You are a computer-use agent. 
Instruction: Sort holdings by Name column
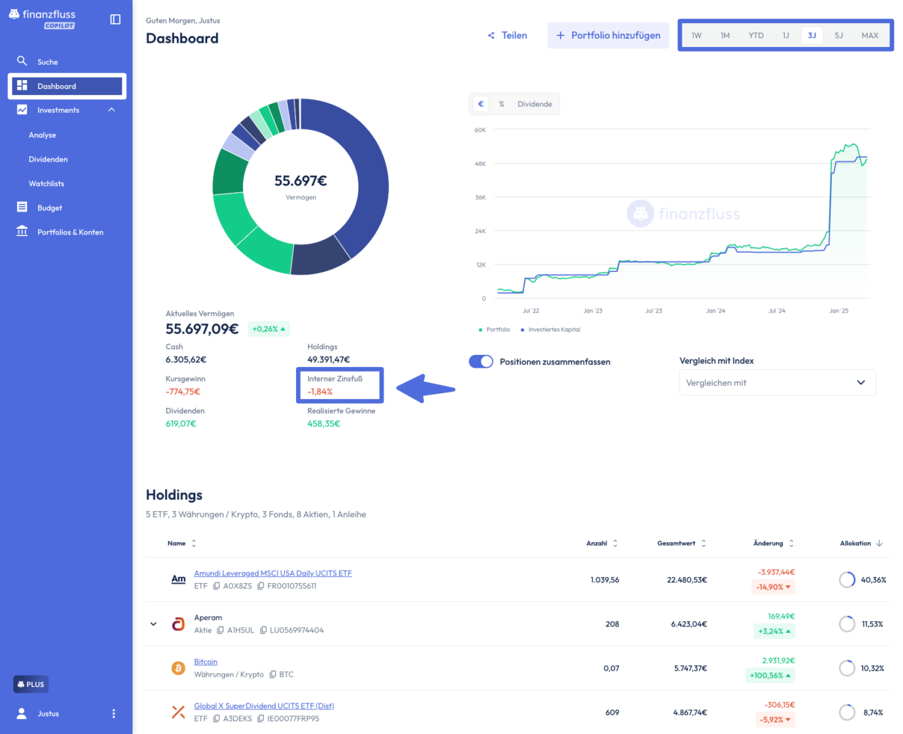(x=182, y=544)
